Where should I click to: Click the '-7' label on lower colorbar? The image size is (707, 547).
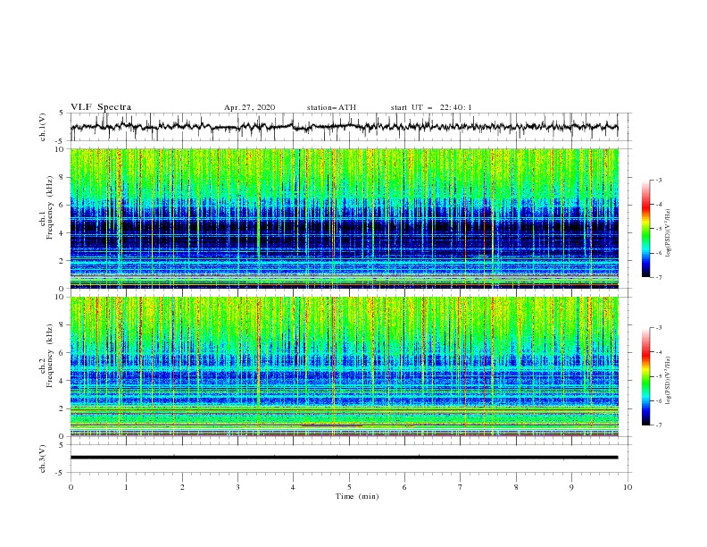[x=659, y=425]
